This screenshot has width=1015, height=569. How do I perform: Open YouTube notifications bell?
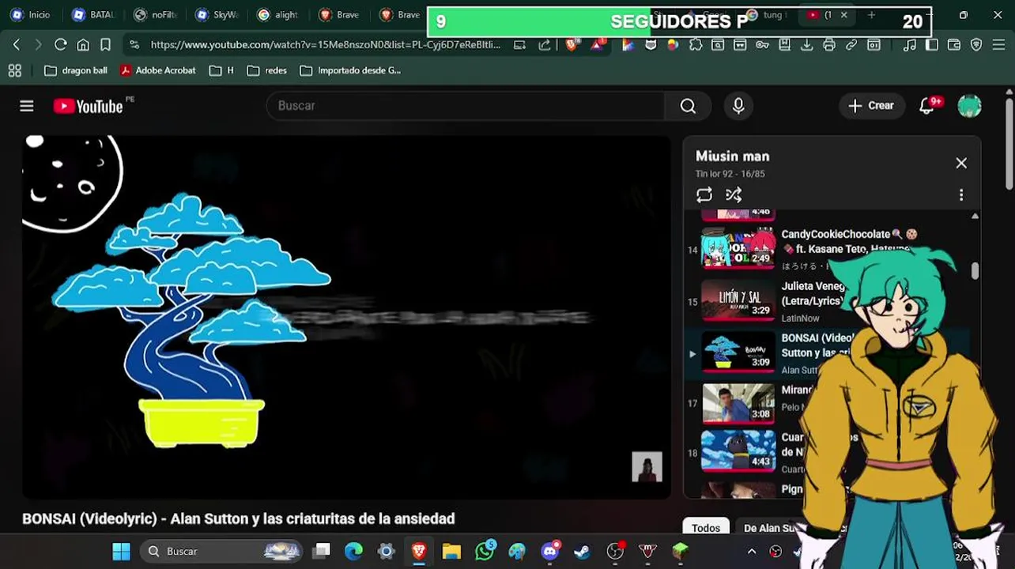[x=926, y=106]
